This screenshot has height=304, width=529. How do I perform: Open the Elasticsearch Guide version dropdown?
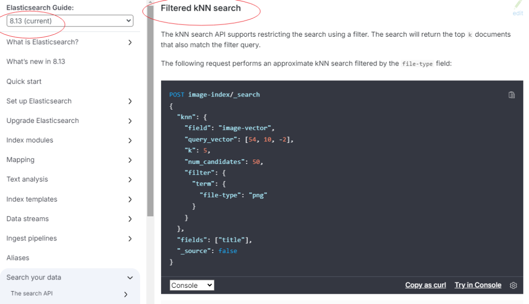(70, 21)
